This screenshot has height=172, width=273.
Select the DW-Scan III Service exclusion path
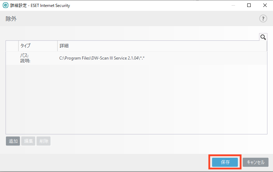click(102, 58)
